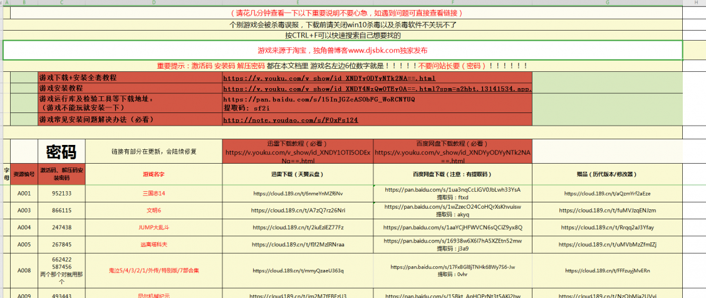The height and width of the screenshot is (298, 706).
Task: Open cloud.189.cn link ending A7zQ7rz26Nri
Action: pyautogui.click(x=298, y=210)
